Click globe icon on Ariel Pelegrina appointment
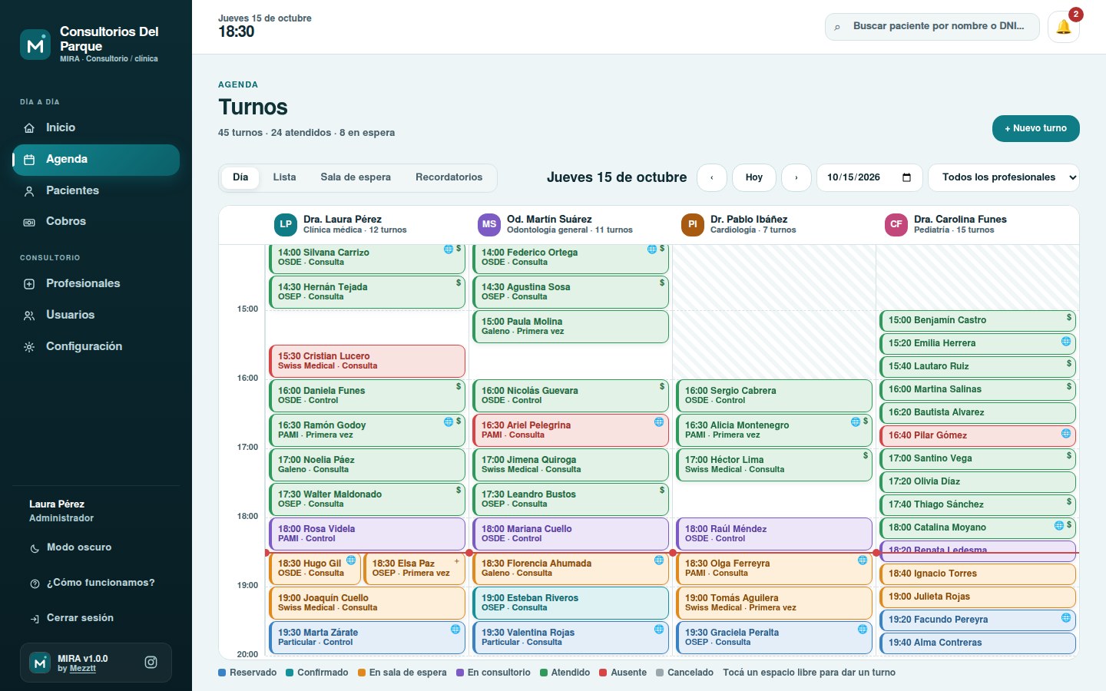 (x=659, y=422)
